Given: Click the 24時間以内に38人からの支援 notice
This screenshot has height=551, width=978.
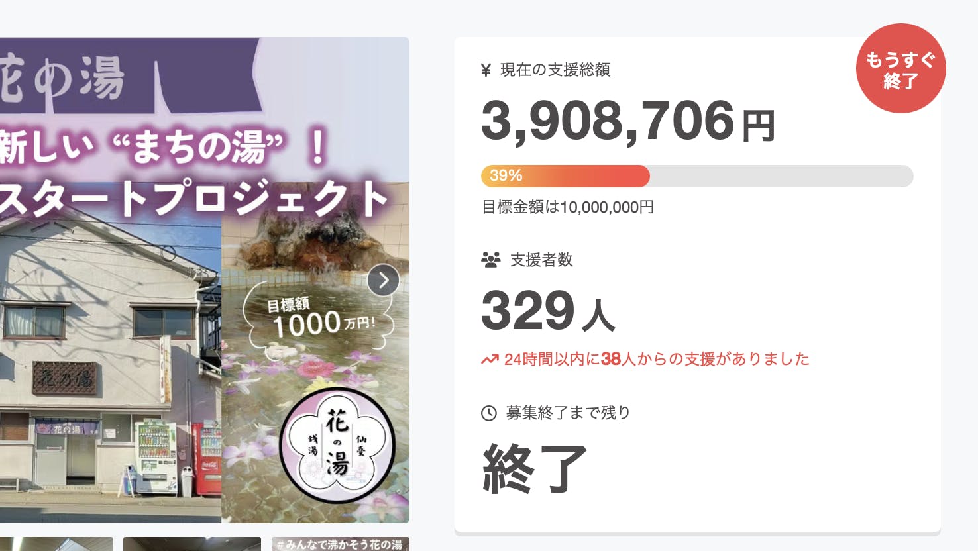Looking at the screenshot, I should [656, 360].
